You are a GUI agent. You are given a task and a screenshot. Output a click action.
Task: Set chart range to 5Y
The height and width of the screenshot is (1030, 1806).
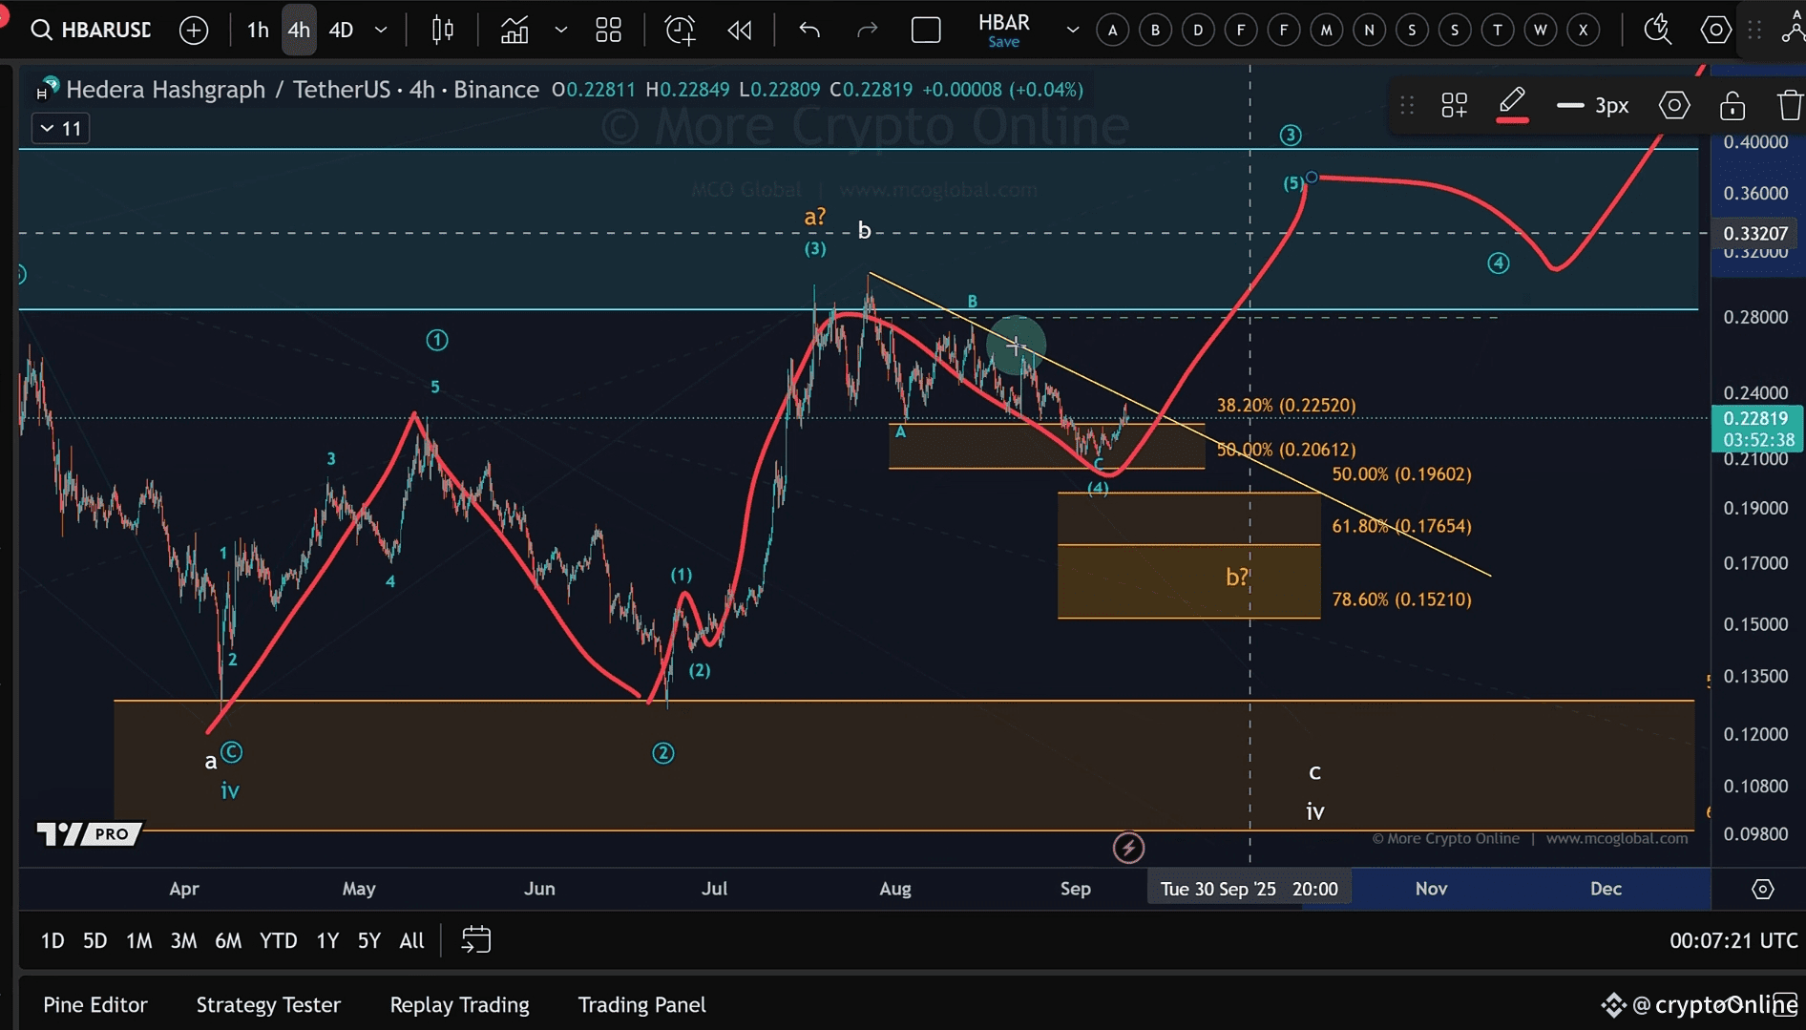click(369, 941)
